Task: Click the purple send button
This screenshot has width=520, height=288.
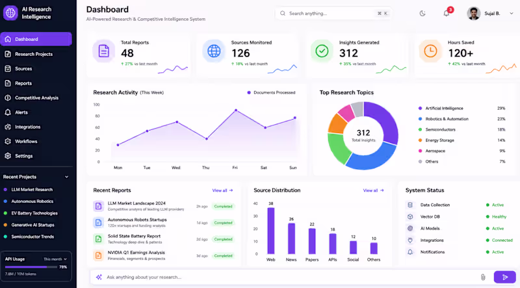Action: point(505,277)
